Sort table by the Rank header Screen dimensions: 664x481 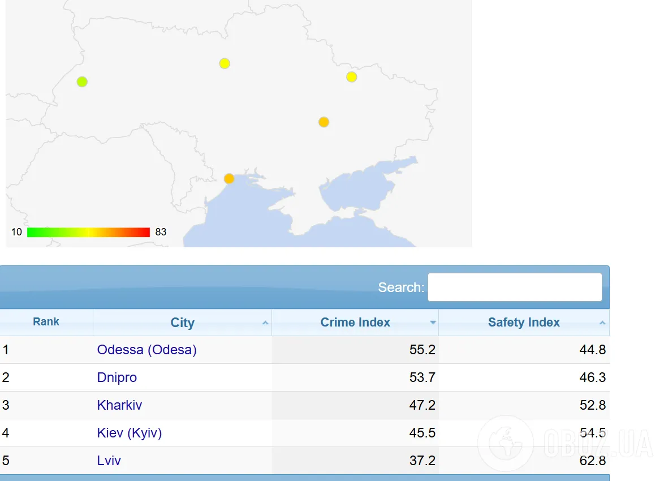click(x=46, y=322)
